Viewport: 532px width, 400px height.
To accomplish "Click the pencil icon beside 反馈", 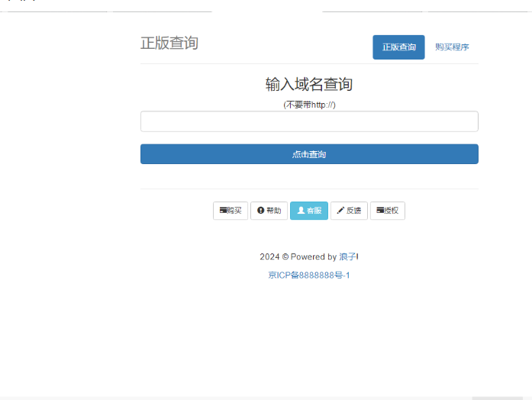I will [x=340, y=211].
